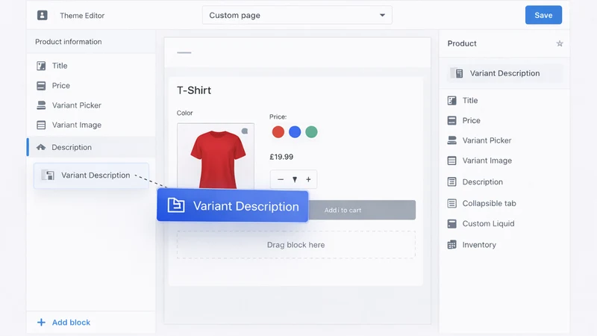Screen dimensions: 597x336
Task: Pick the blue color swatch
Action: coord(295,132)
